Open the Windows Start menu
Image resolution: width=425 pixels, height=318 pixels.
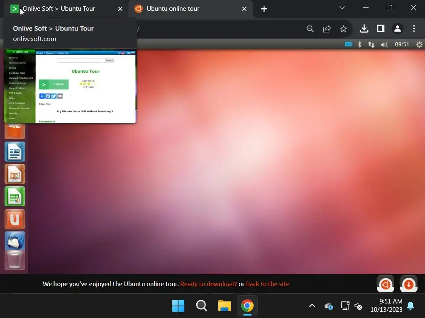coord(178,306)
